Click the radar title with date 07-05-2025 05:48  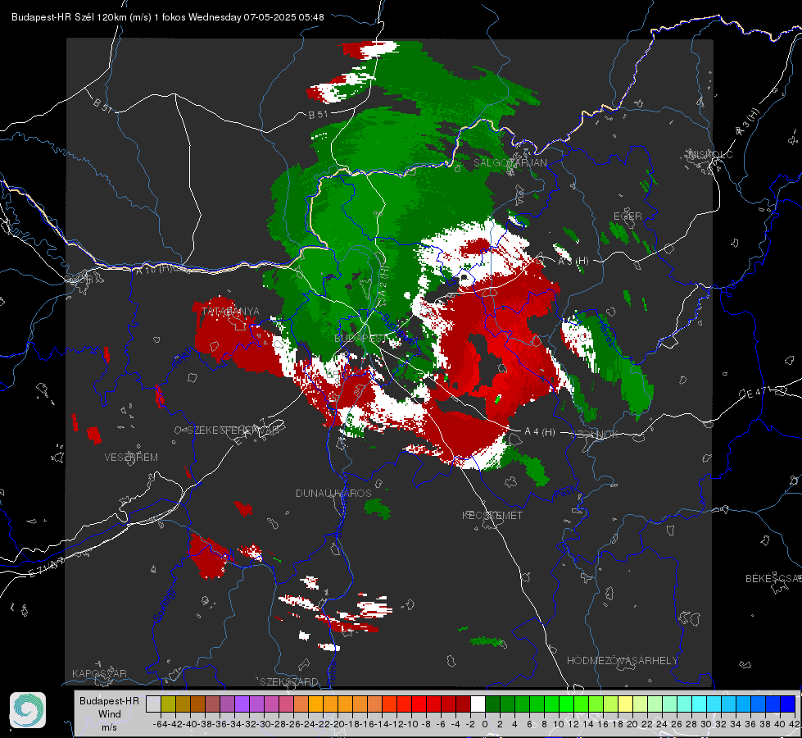point(167,17)
